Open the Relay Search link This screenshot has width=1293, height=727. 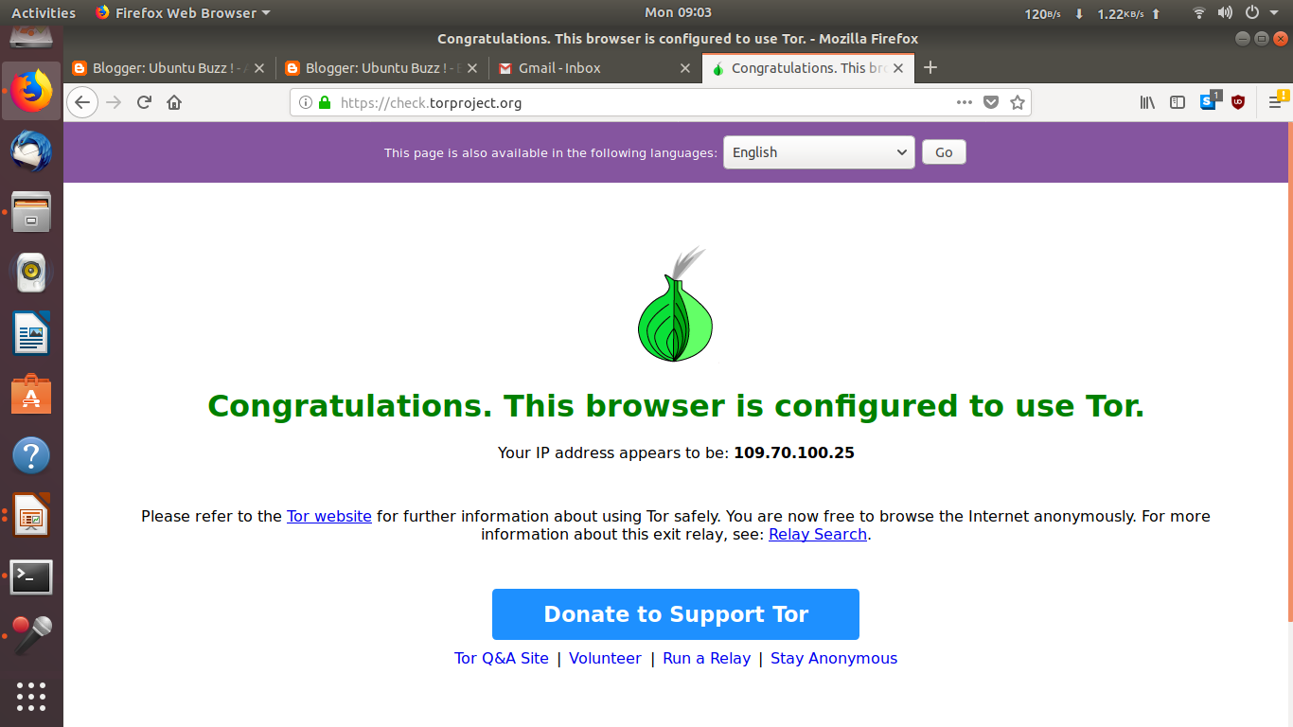click(x=818, y=534)
